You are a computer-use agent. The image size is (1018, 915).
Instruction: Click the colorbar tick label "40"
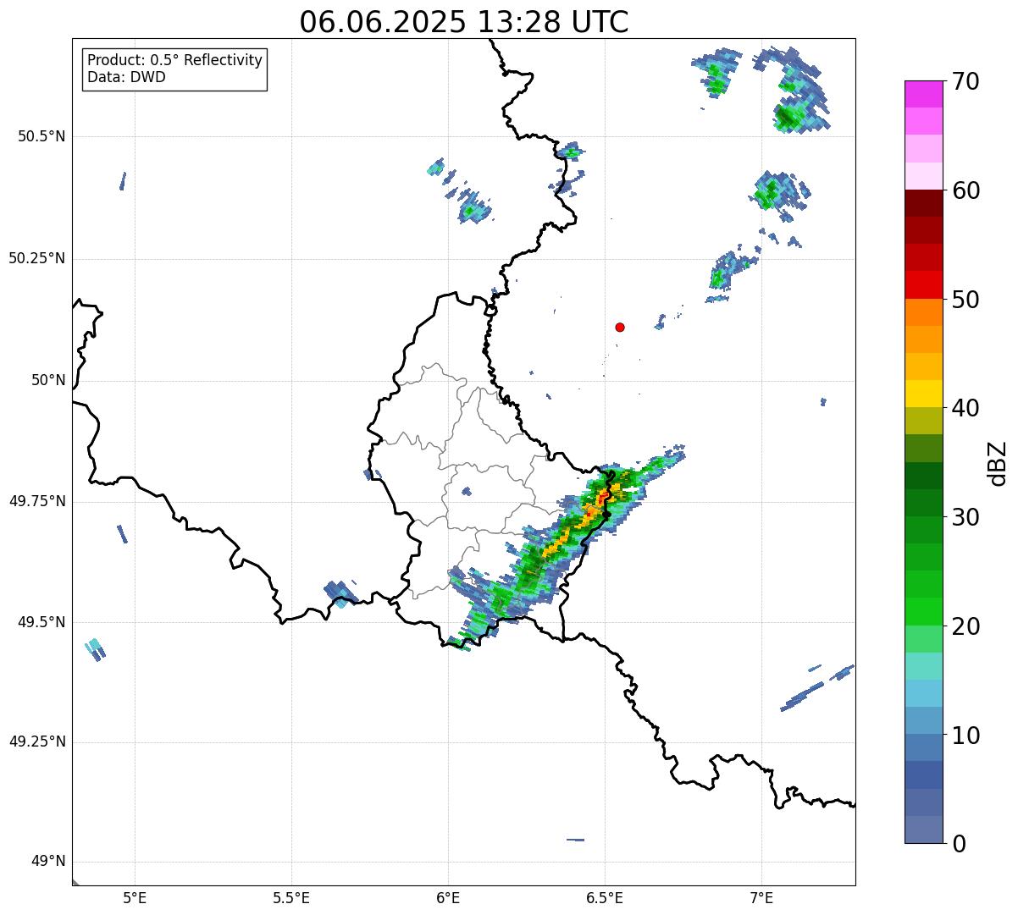click(x=965, y=408)
